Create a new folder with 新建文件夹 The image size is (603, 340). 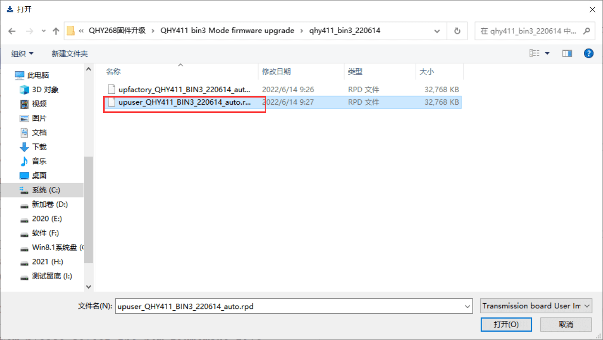70,54
